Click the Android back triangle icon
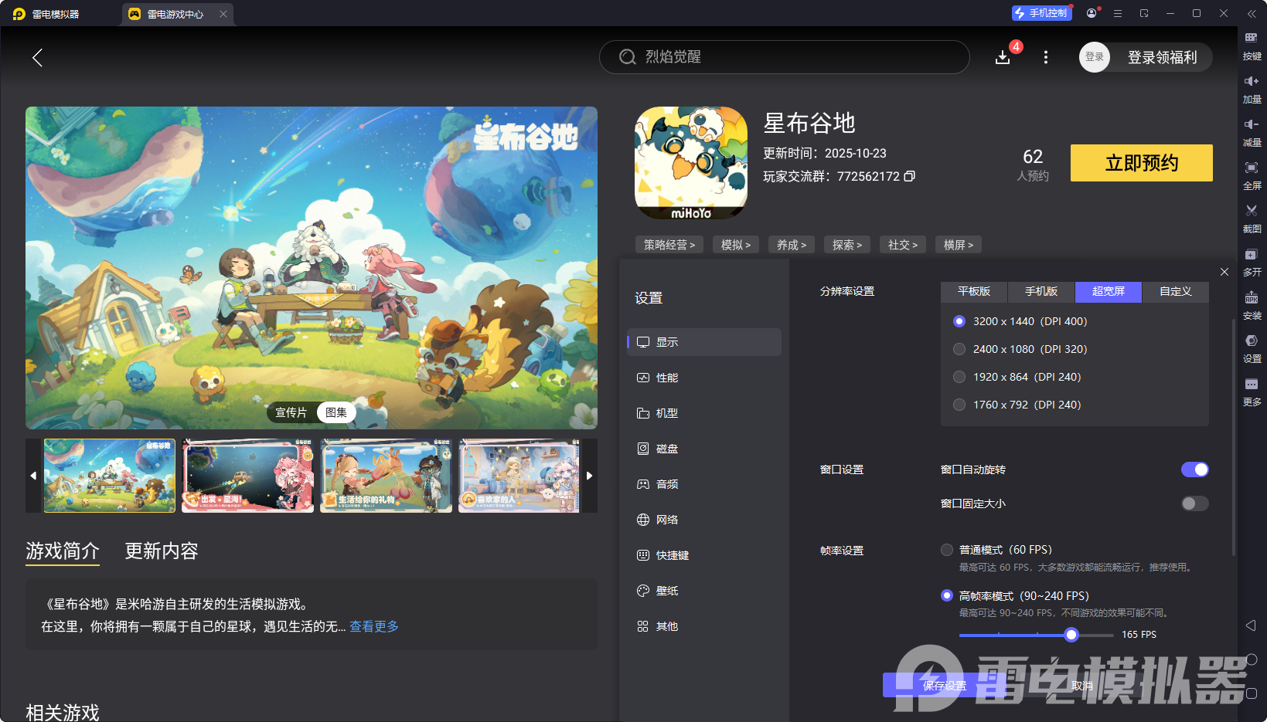1267x722 pixels. pyautogui.click(x=1251, y=625)
